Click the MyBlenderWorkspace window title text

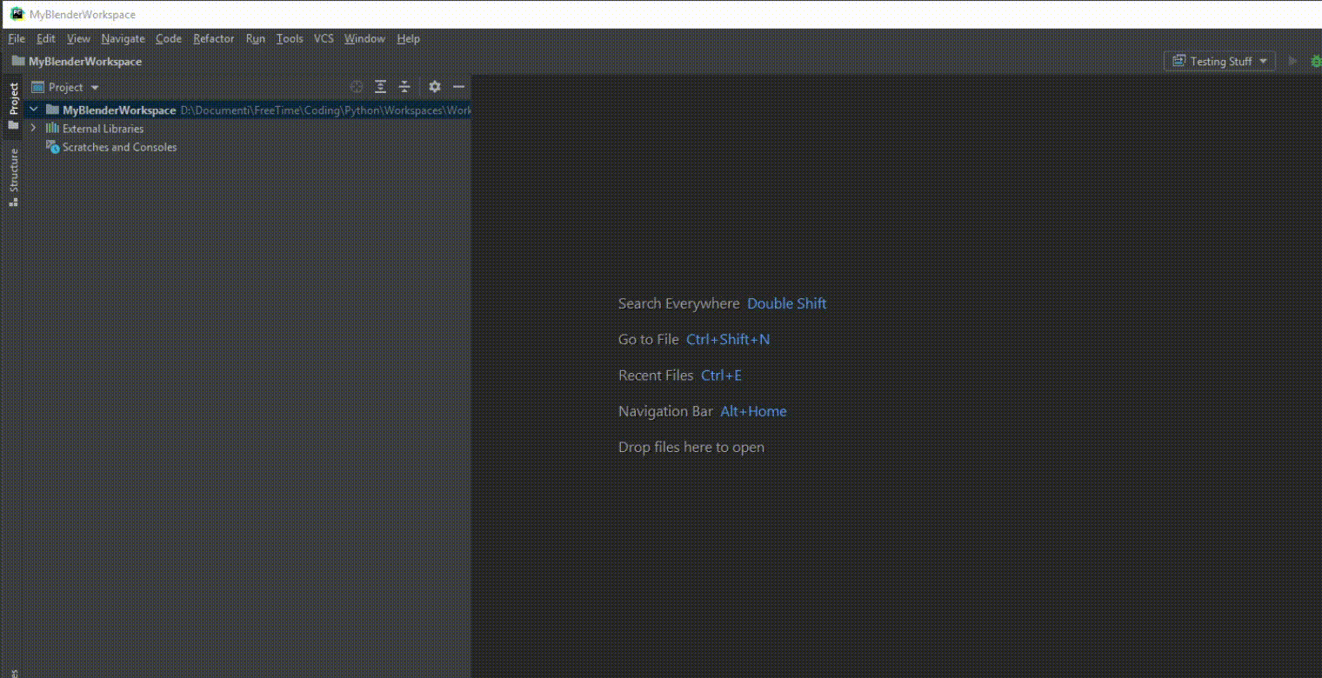(x=83, y=15)
